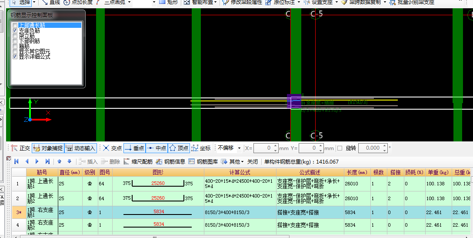Go to previous rebar record

pyautogui.click(x=27, y=161)
